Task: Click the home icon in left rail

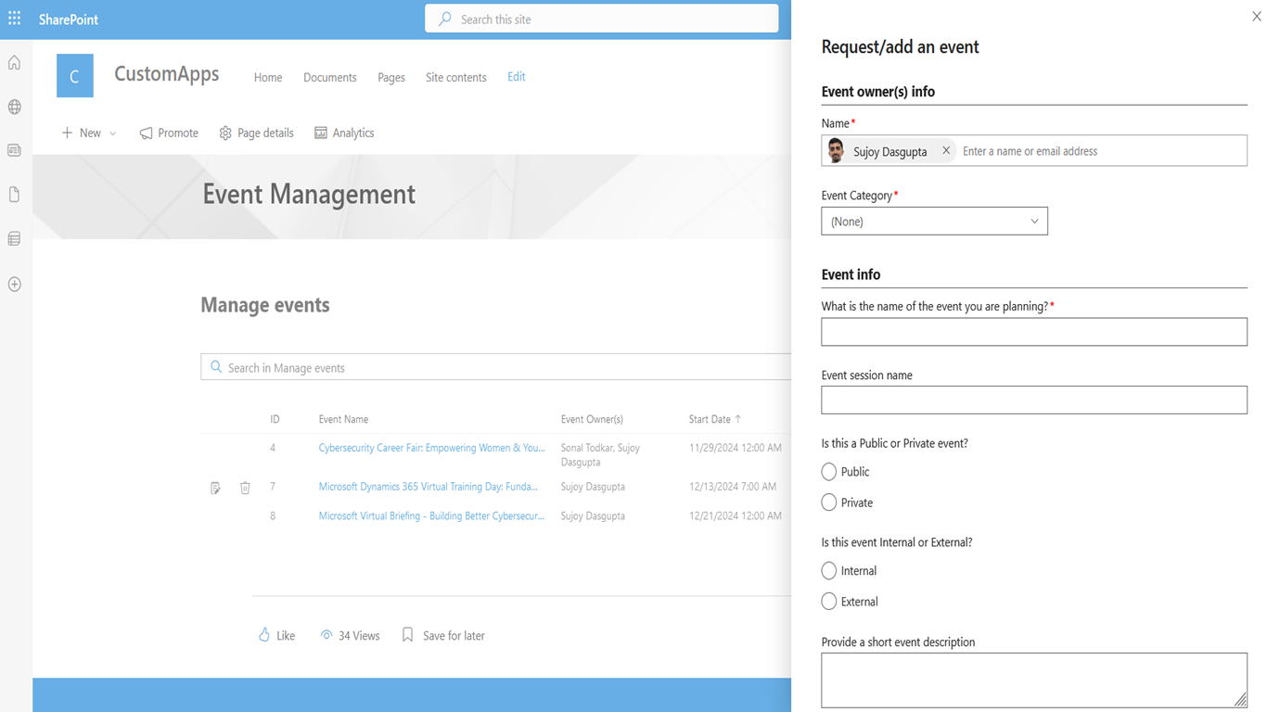Action: [x=14, y=63]
